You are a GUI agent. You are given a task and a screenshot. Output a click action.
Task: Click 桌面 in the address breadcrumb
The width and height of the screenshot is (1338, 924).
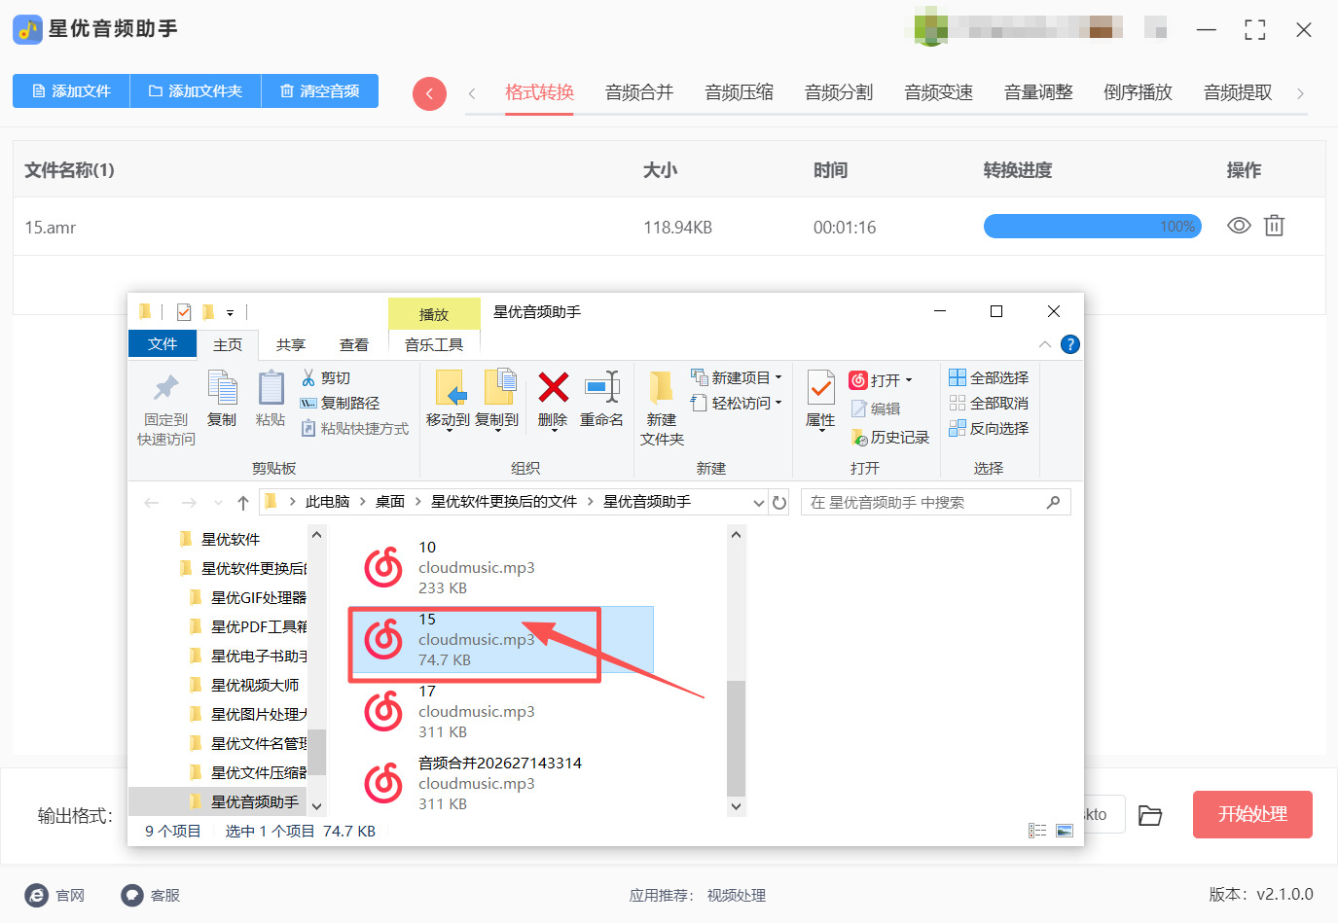tap(390, 502)
